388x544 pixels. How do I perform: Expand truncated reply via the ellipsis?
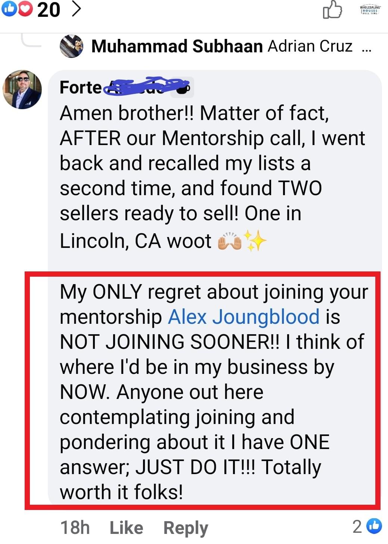point(366,48)
